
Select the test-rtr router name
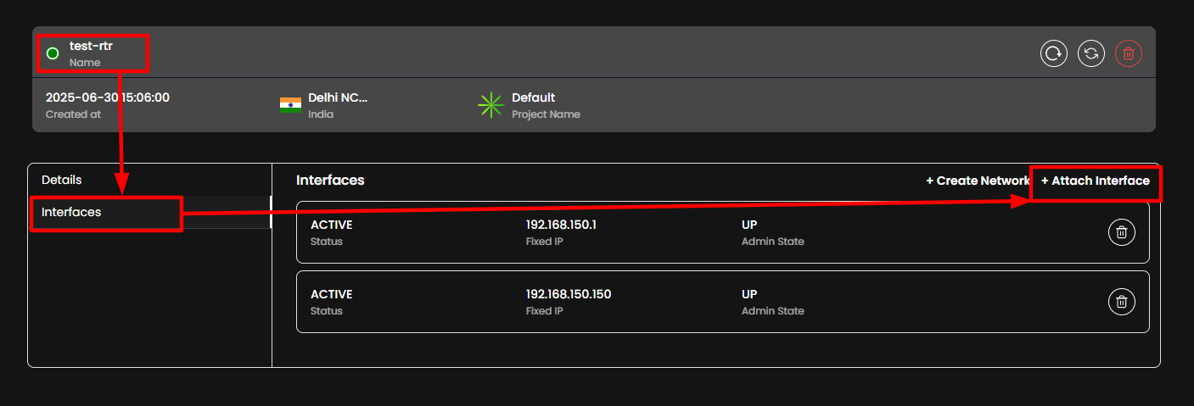[91, 47]
